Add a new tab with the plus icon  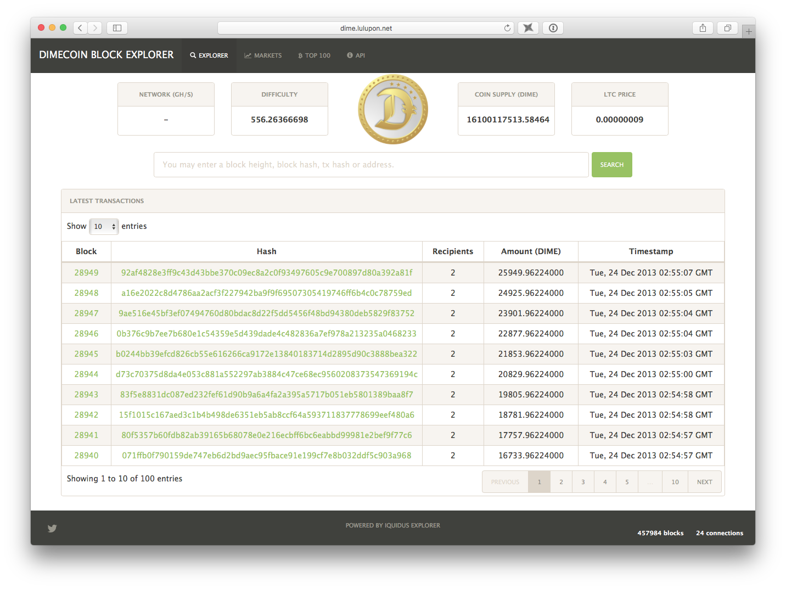pos(749,32)
